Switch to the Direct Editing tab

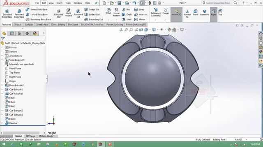click(x=58, y=24)
